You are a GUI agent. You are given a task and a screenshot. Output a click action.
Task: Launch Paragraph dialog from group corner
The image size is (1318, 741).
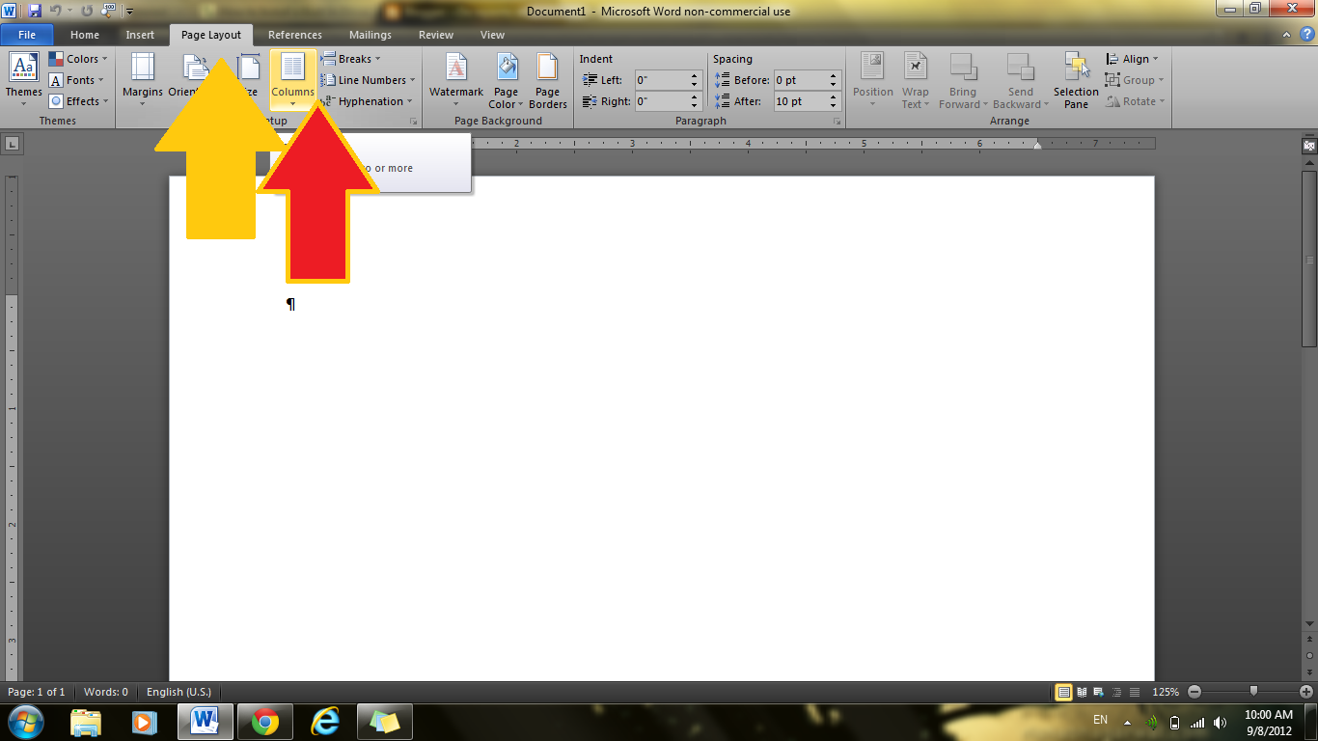pyautogui.click(x=837, y=122)
